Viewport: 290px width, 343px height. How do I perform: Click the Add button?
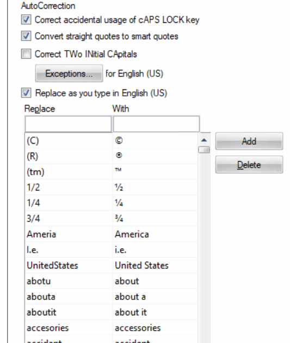point(249,141)
